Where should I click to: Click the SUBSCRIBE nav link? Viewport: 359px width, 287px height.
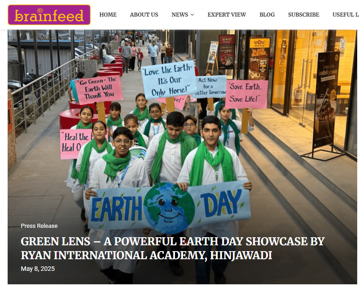tap(304, 15)
